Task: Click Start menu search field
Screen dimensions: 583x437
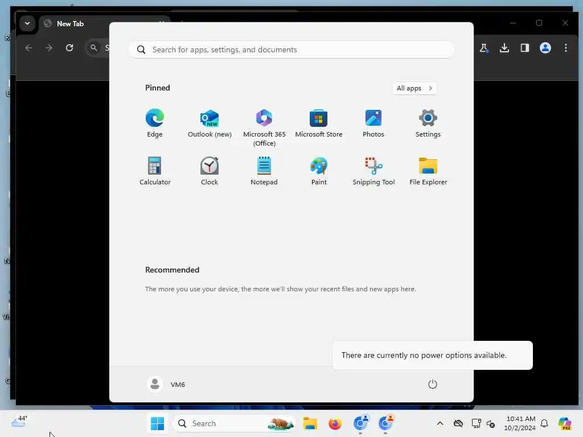Action: 291,50
